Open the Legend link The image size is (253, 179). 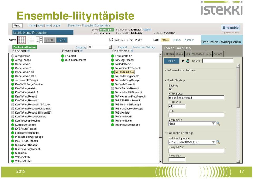[122, 47]
